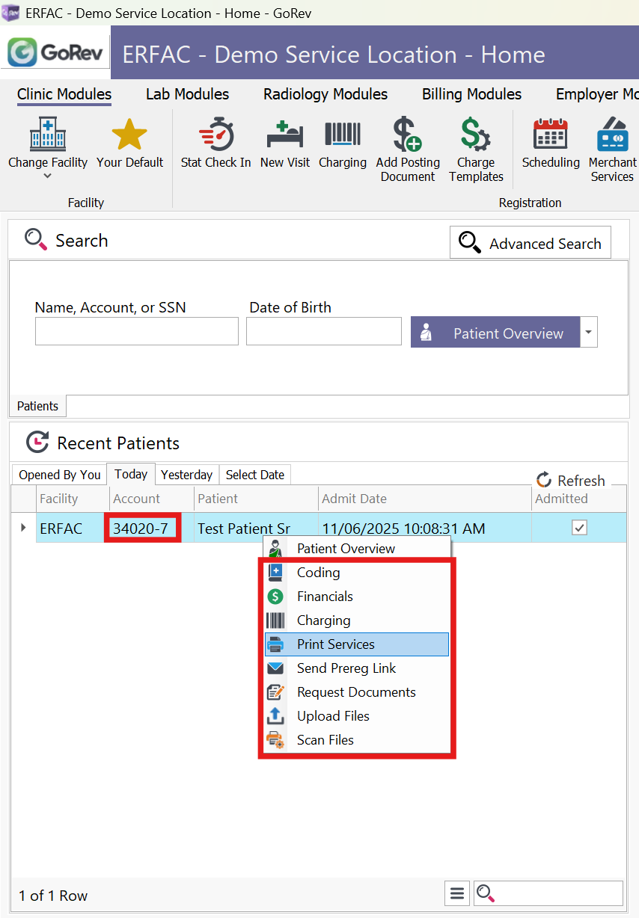The image size is (639, 918).
Task: Set Your Default facility star icon
Action: coord(129,136)
